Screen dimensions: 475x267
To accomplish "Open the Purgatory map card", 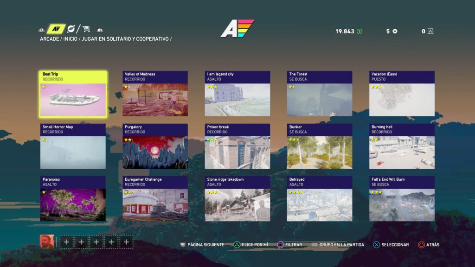I will (x=155, y=146).
